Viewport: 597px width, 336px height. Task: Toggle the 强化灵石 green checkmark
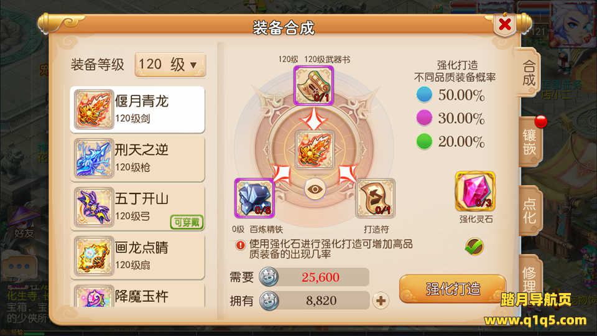[474, 246]
